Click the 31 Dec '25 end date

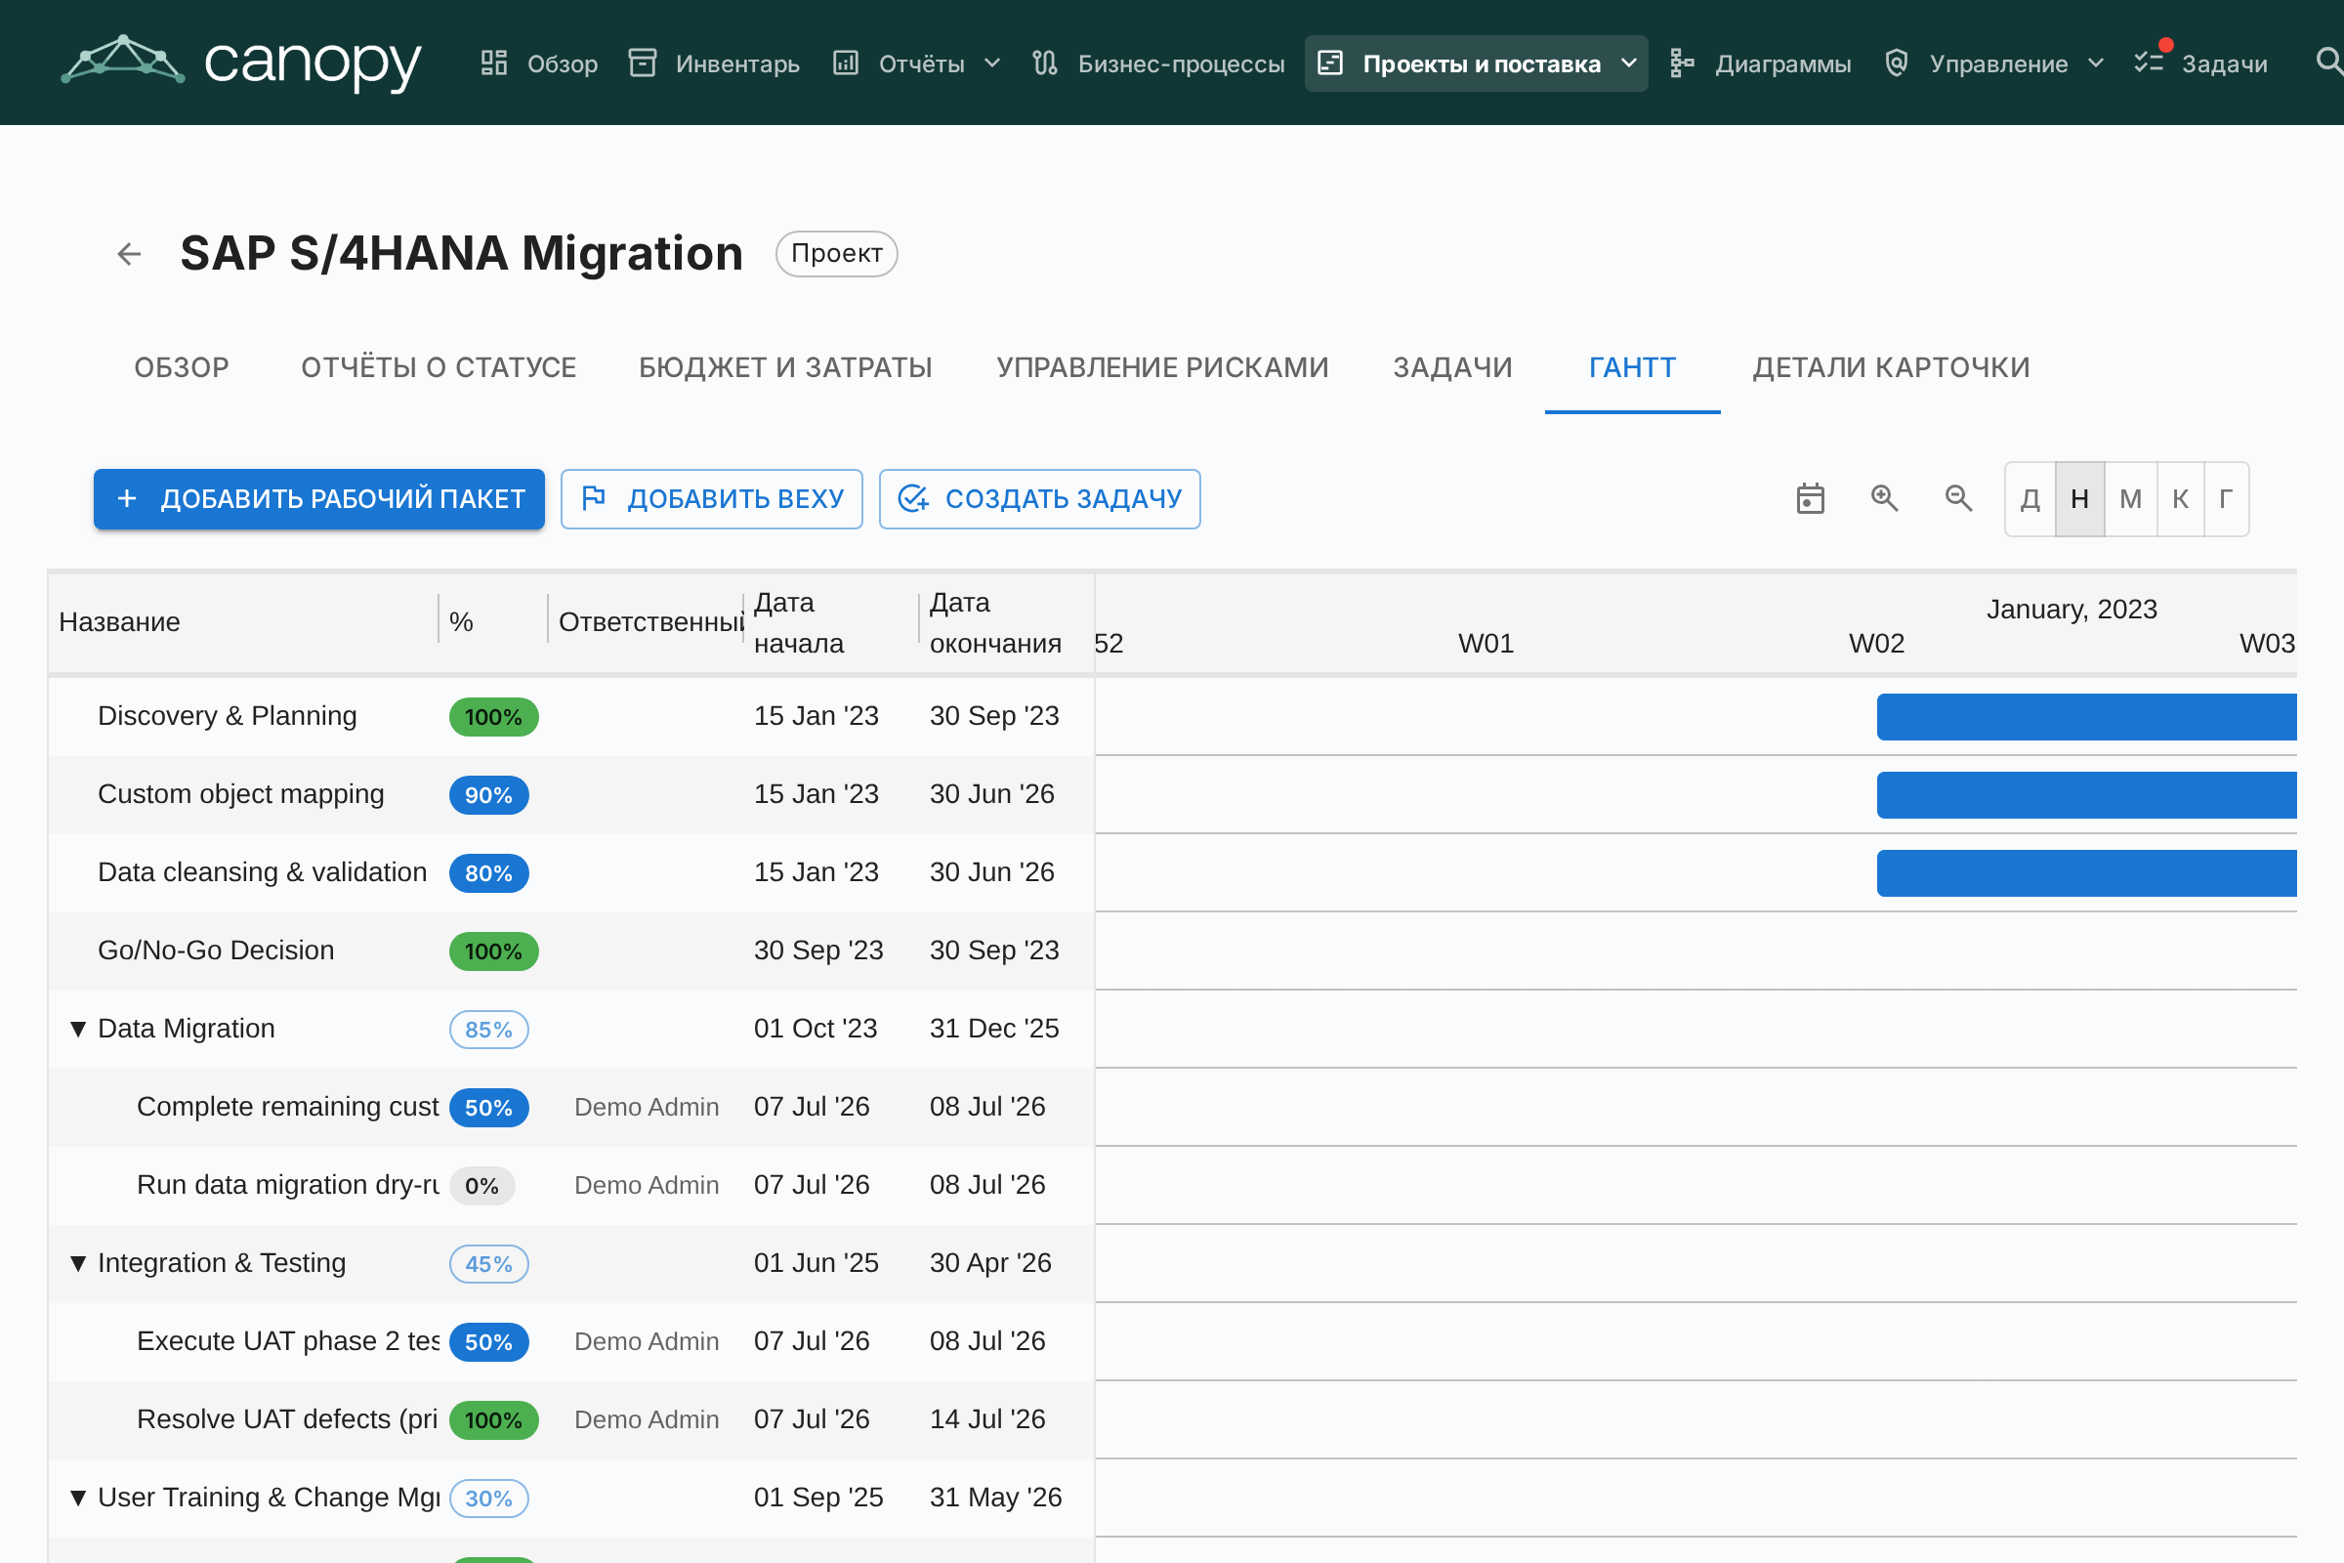994,1028
